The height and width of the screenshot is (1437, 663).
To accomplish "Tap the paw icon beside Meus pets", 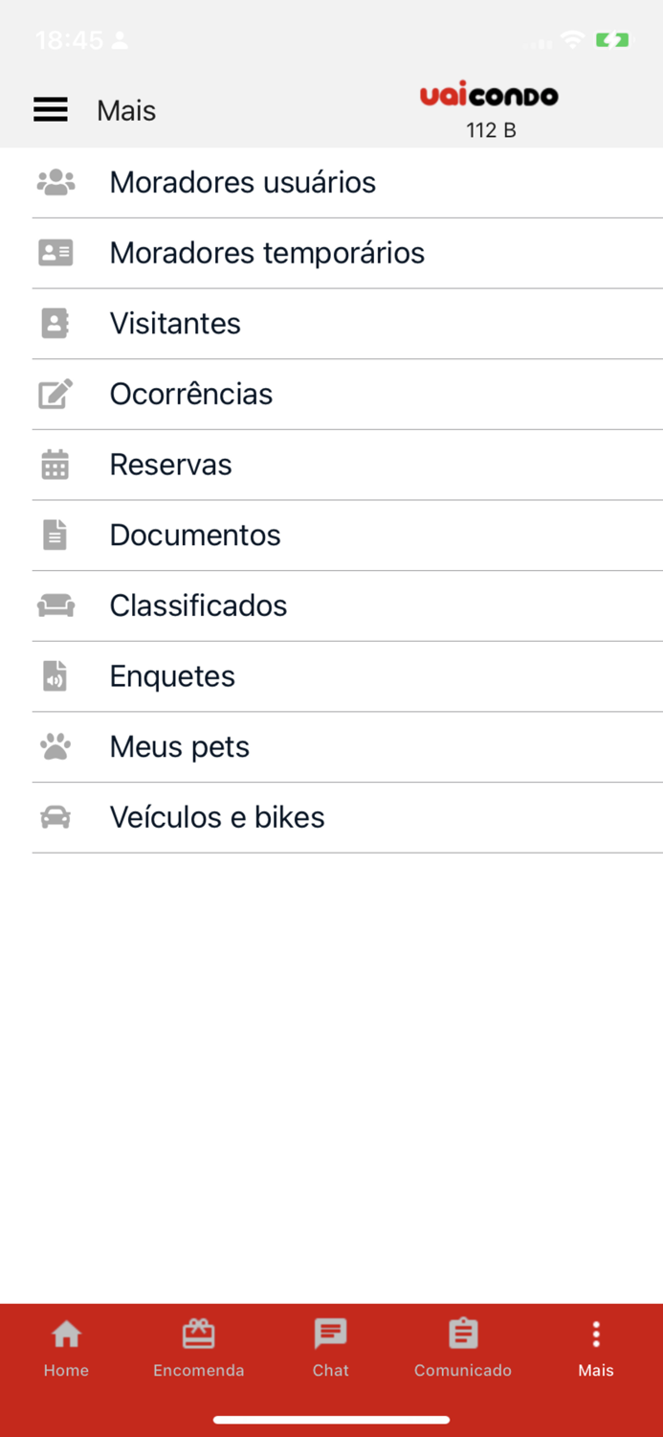I will (x=55, y=746).
